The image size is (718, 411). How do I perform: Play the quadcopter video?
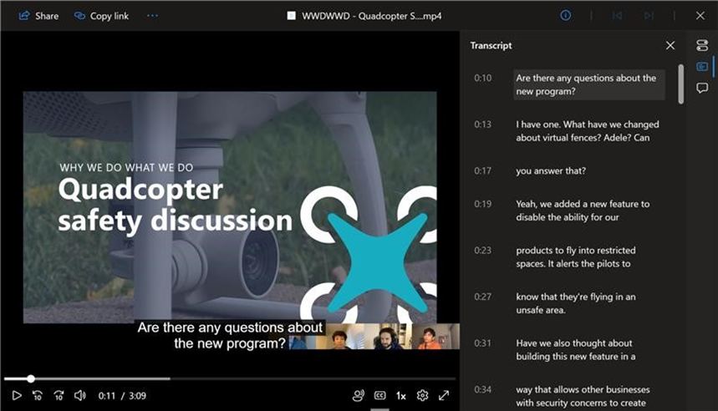tap(17, 395)
